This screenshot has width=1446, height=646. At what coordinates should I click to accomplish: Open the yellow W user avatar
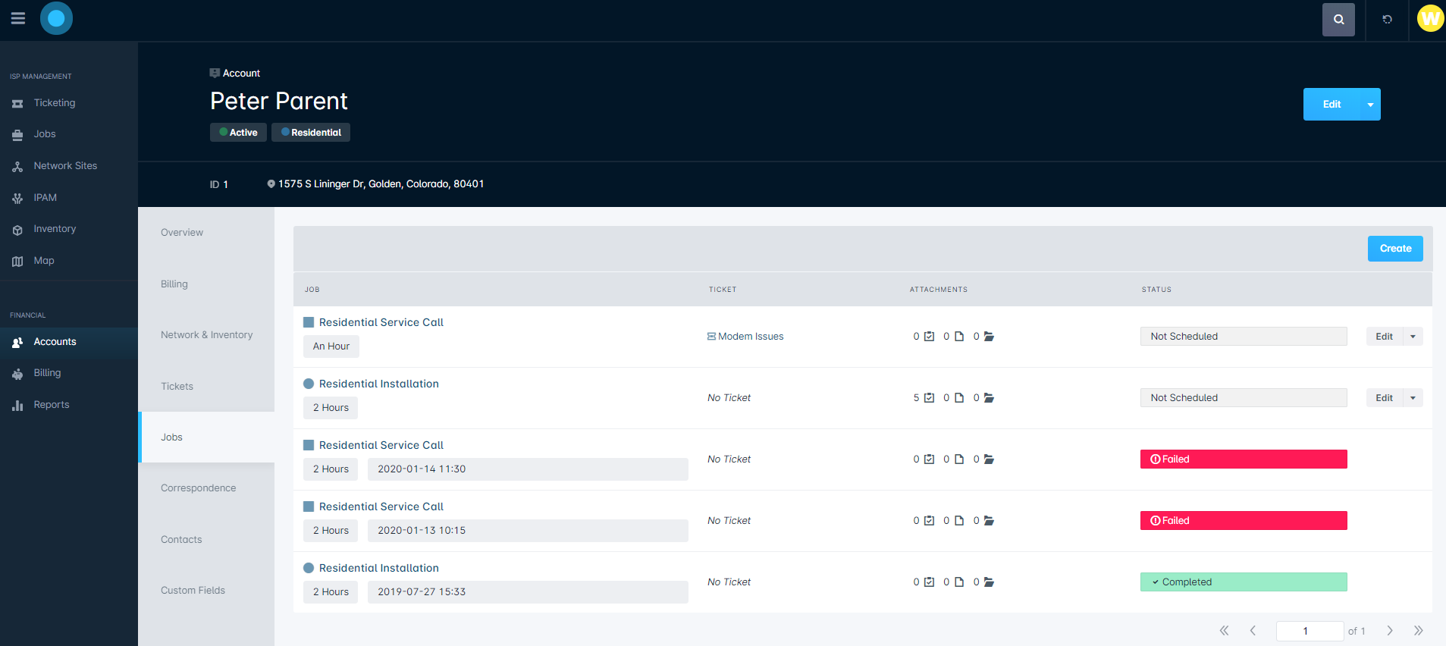point(1430,18)
